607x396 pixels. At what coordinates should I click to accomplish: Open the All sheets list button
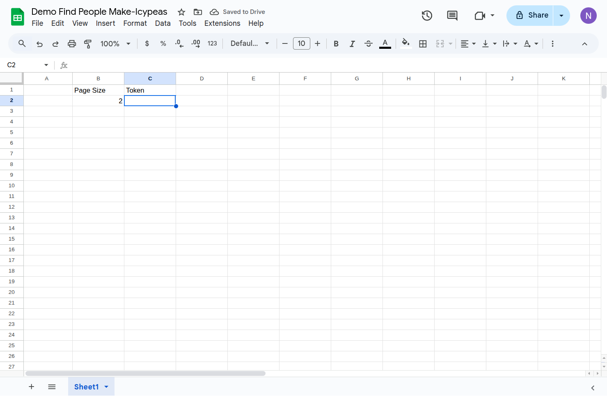[52, 387]
